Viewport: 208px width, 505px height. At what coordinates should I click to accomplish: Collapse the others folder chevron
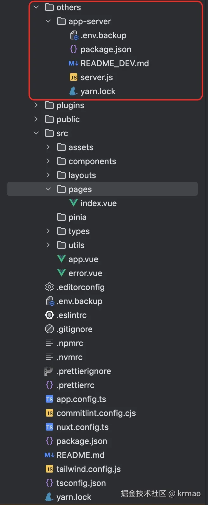click(x=36, y=7)
